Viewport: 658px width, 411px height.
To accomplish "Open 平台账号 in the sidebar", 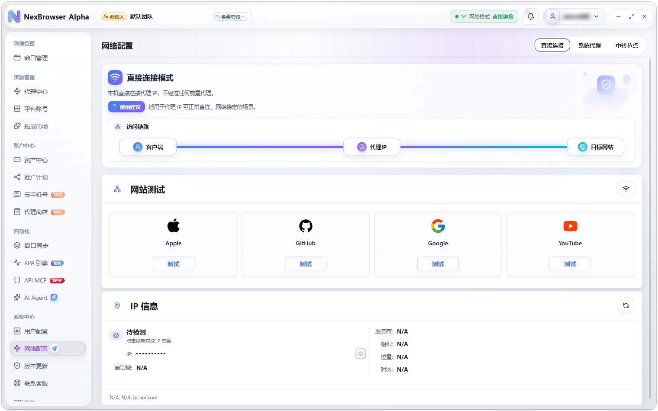I will click(x=48, y=109).
